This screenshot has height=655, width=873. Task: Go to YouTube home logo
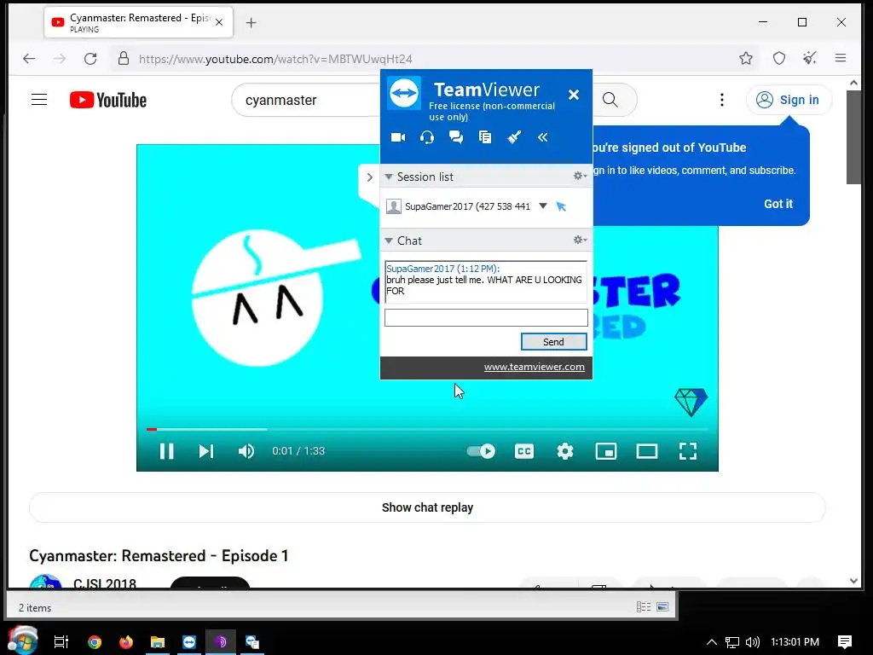108,101
